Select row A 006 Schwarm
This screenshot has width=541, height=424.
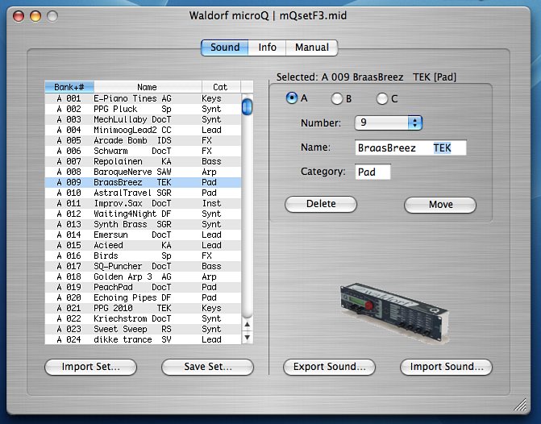[x=143, y=151]
